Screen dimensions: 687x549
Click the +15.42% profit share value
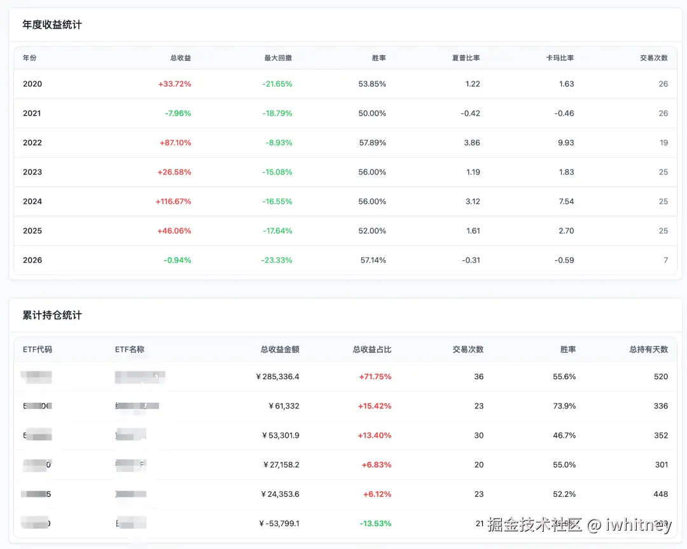pyautogui.click(x=375, y=406)
